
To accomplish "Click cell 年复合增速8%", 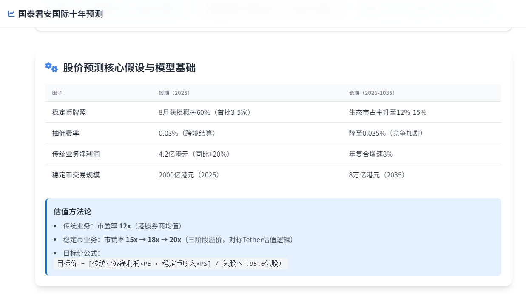I will pos(371,154).
